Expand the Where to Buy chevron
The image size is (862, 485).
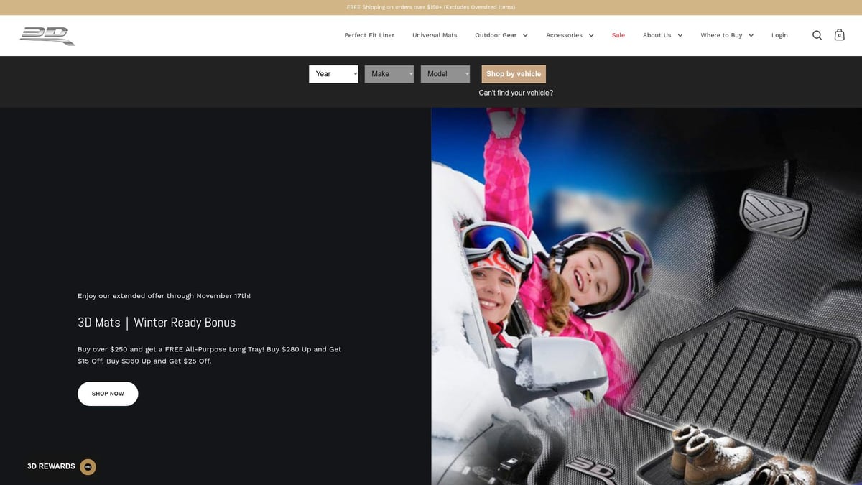[751, 35]
